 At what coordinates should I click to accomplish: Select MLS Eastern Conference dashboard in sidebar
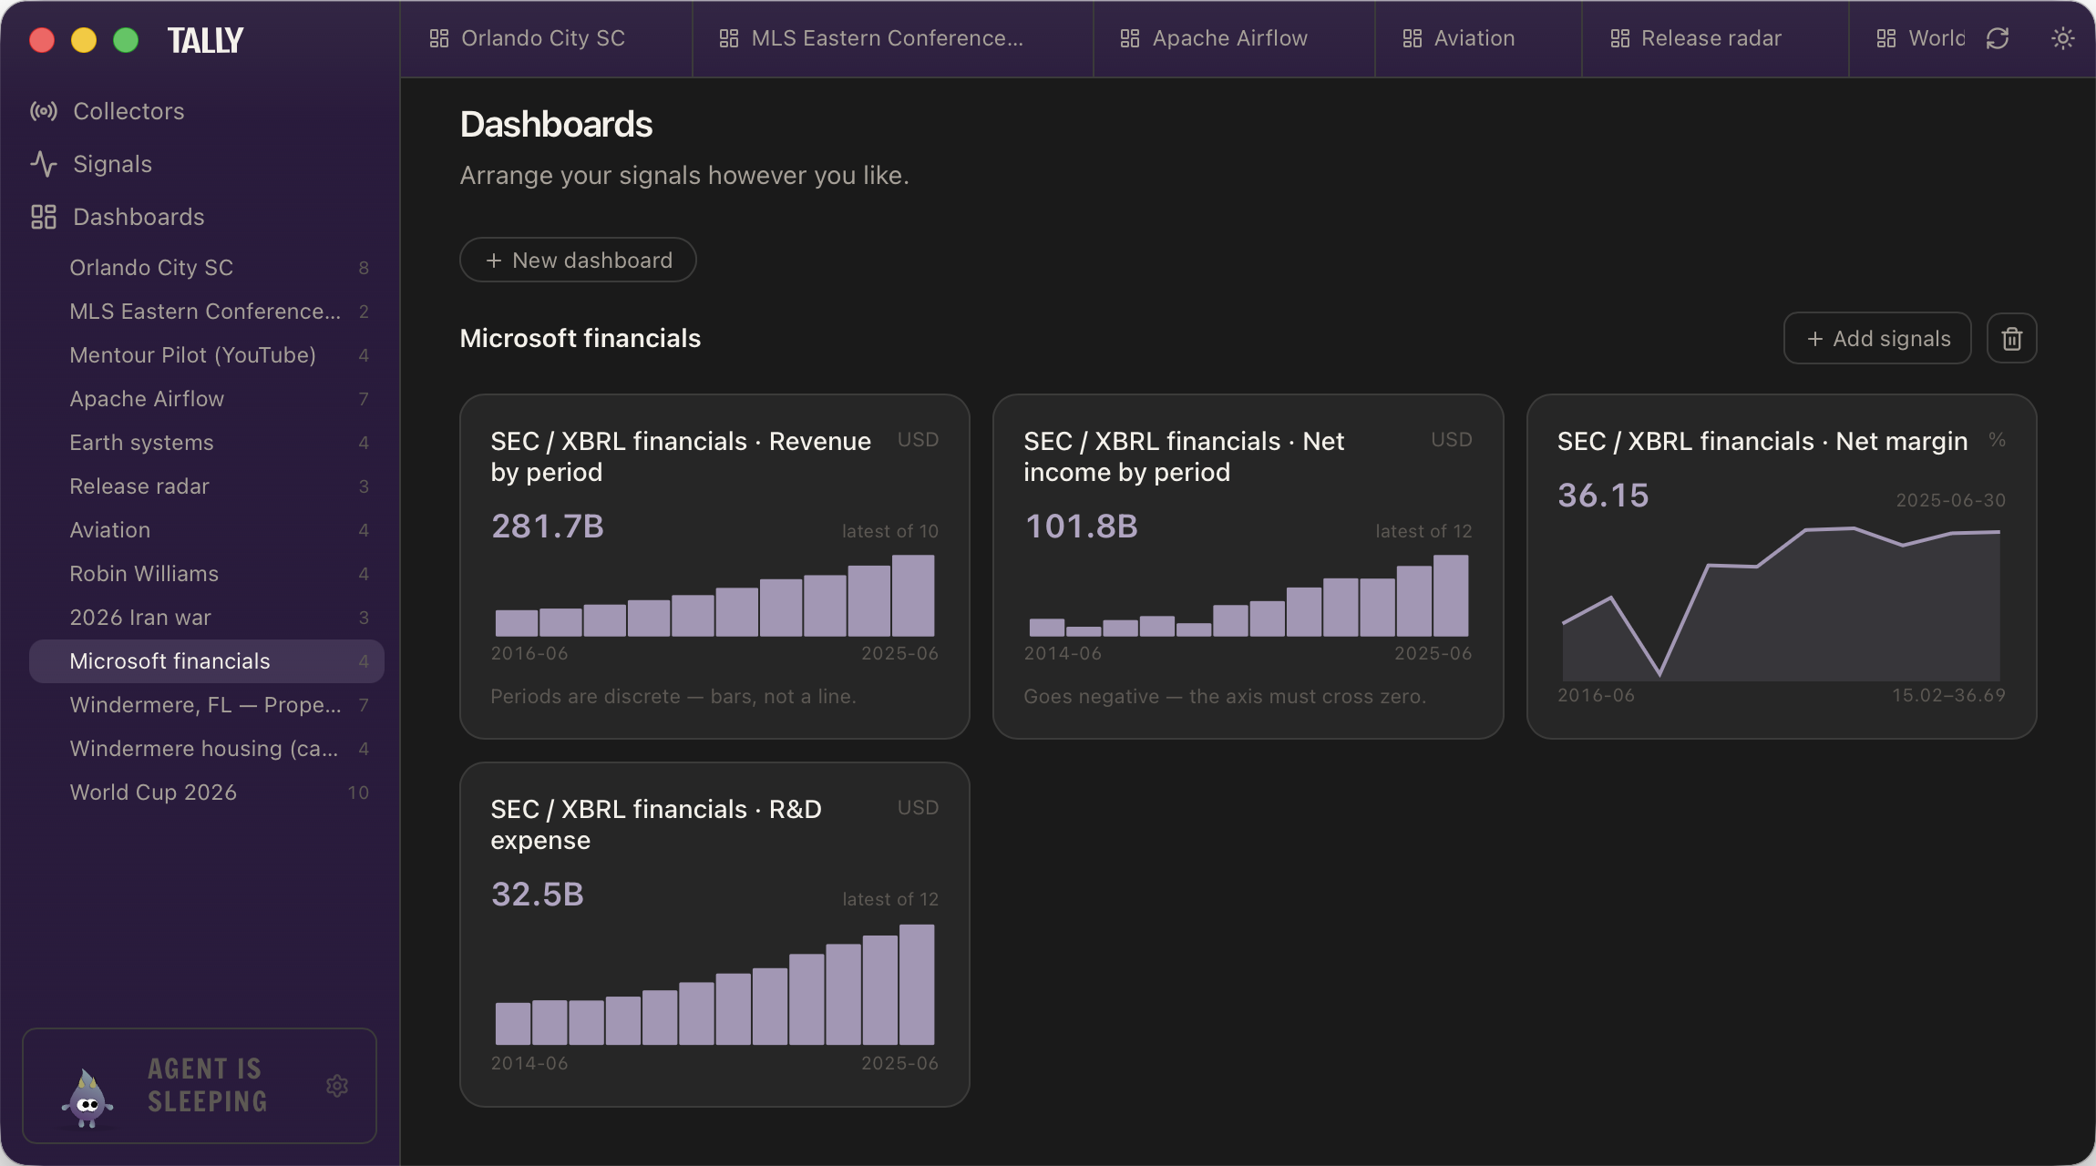(206, 312)
